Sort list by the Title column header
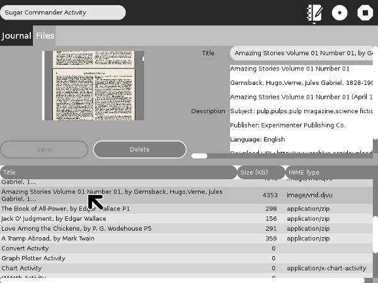Image resolution: width=378 pixels, height=283 pixels. pos(117,172)
